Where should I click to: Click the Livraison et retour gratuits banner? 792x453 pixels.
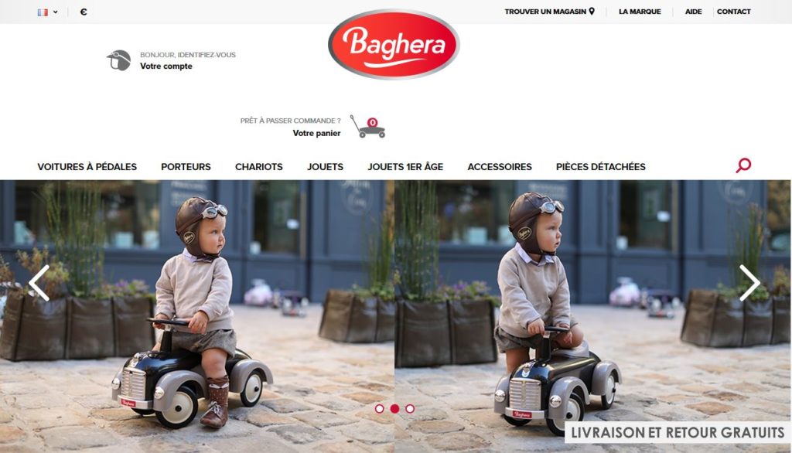[x=678, y=433]
